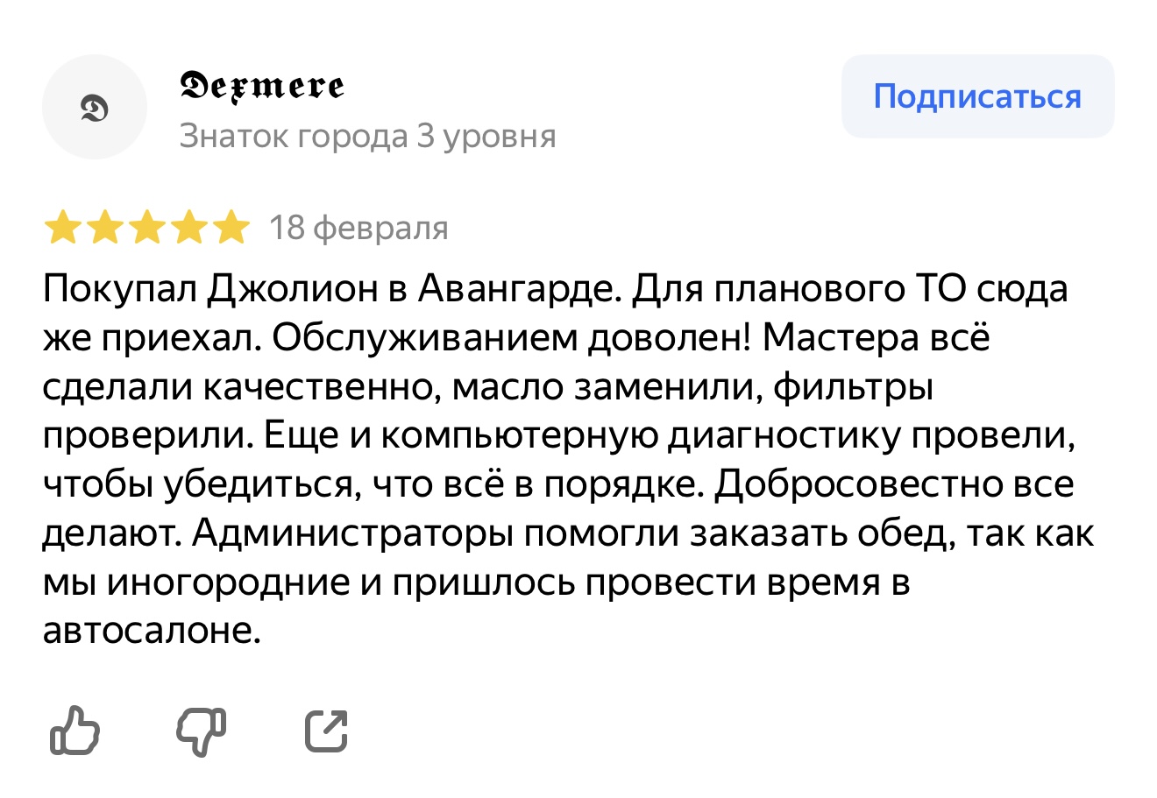Open the share review icon
This screenshot has height=798, width=1157.
pyautogui.click(x=326, y=730)
